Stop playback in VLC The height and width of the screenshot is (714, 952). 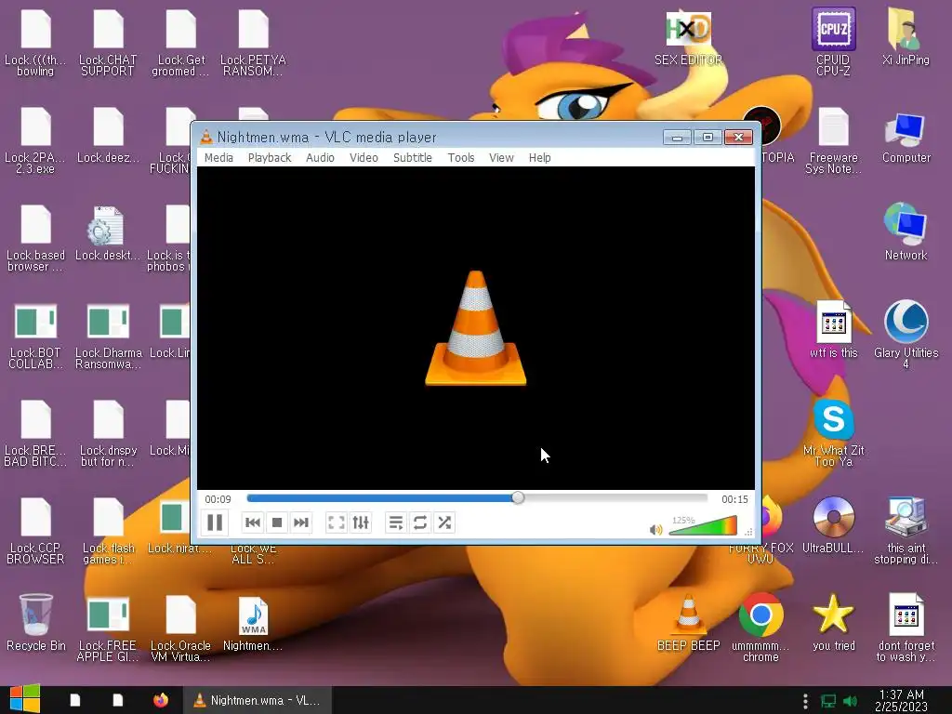click(x=277, y=522)
